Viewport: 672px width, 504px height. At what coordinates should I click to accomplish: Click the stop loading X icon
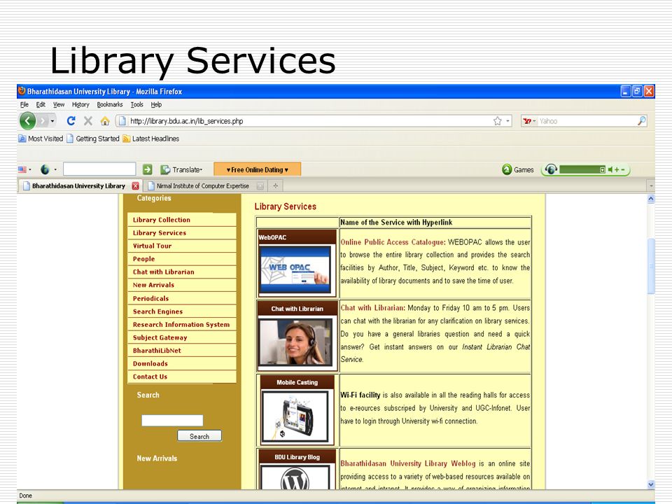(88, 121)
